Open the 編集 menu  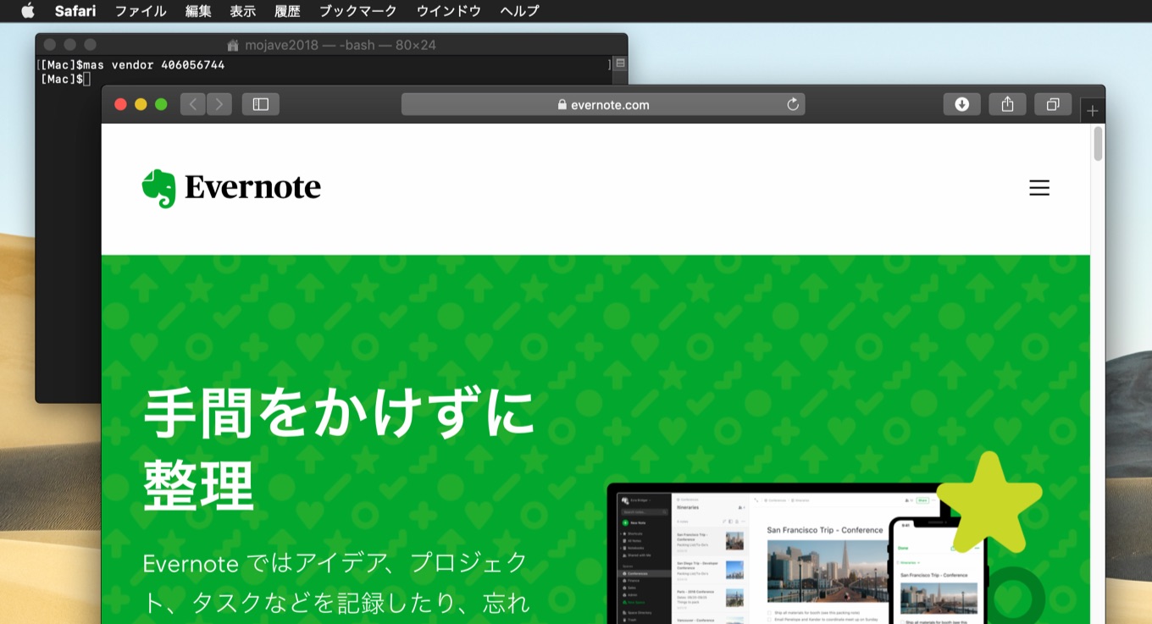click(x=198, y=11)
